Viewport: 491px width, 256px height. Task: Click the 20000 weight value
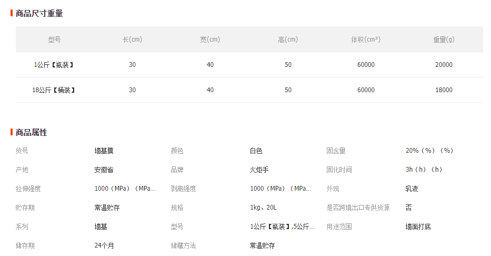[444, 65]
